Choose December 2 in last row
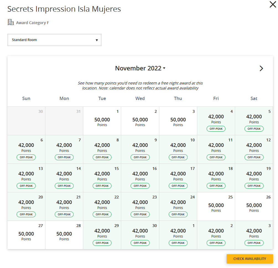278x268 pixels. click(216, 235)
